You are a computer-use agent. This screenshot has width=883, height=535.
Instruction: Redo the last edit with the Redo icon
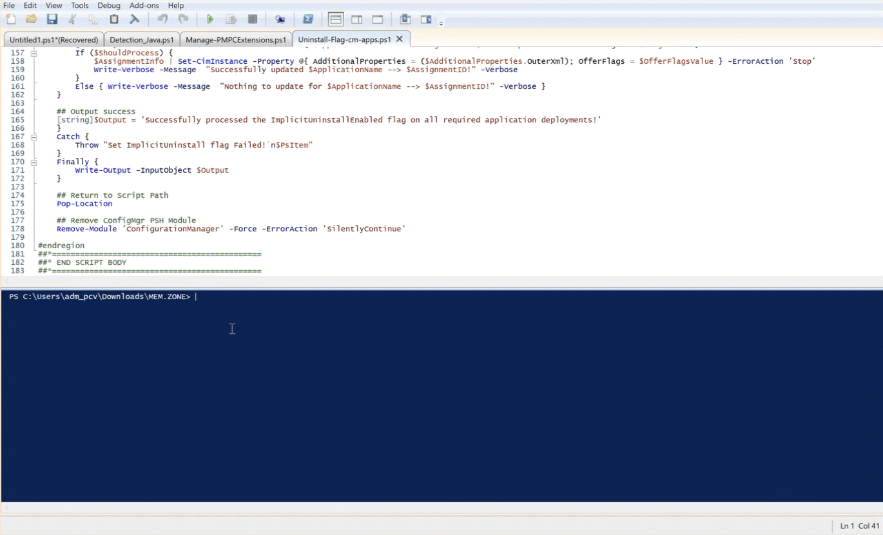(x=184, y=19)
